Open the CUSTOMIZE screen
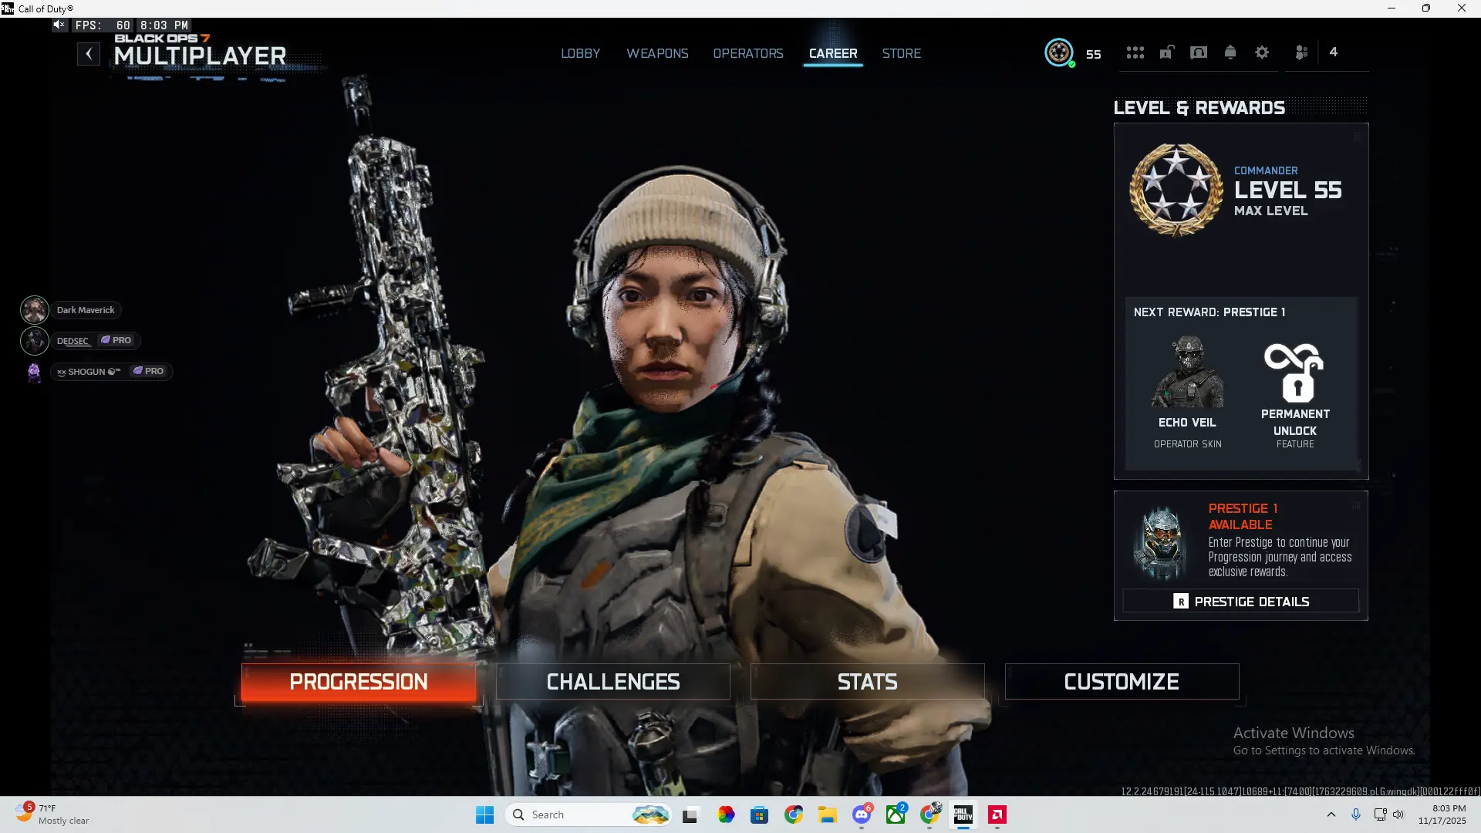 (x=1122, y=681)
